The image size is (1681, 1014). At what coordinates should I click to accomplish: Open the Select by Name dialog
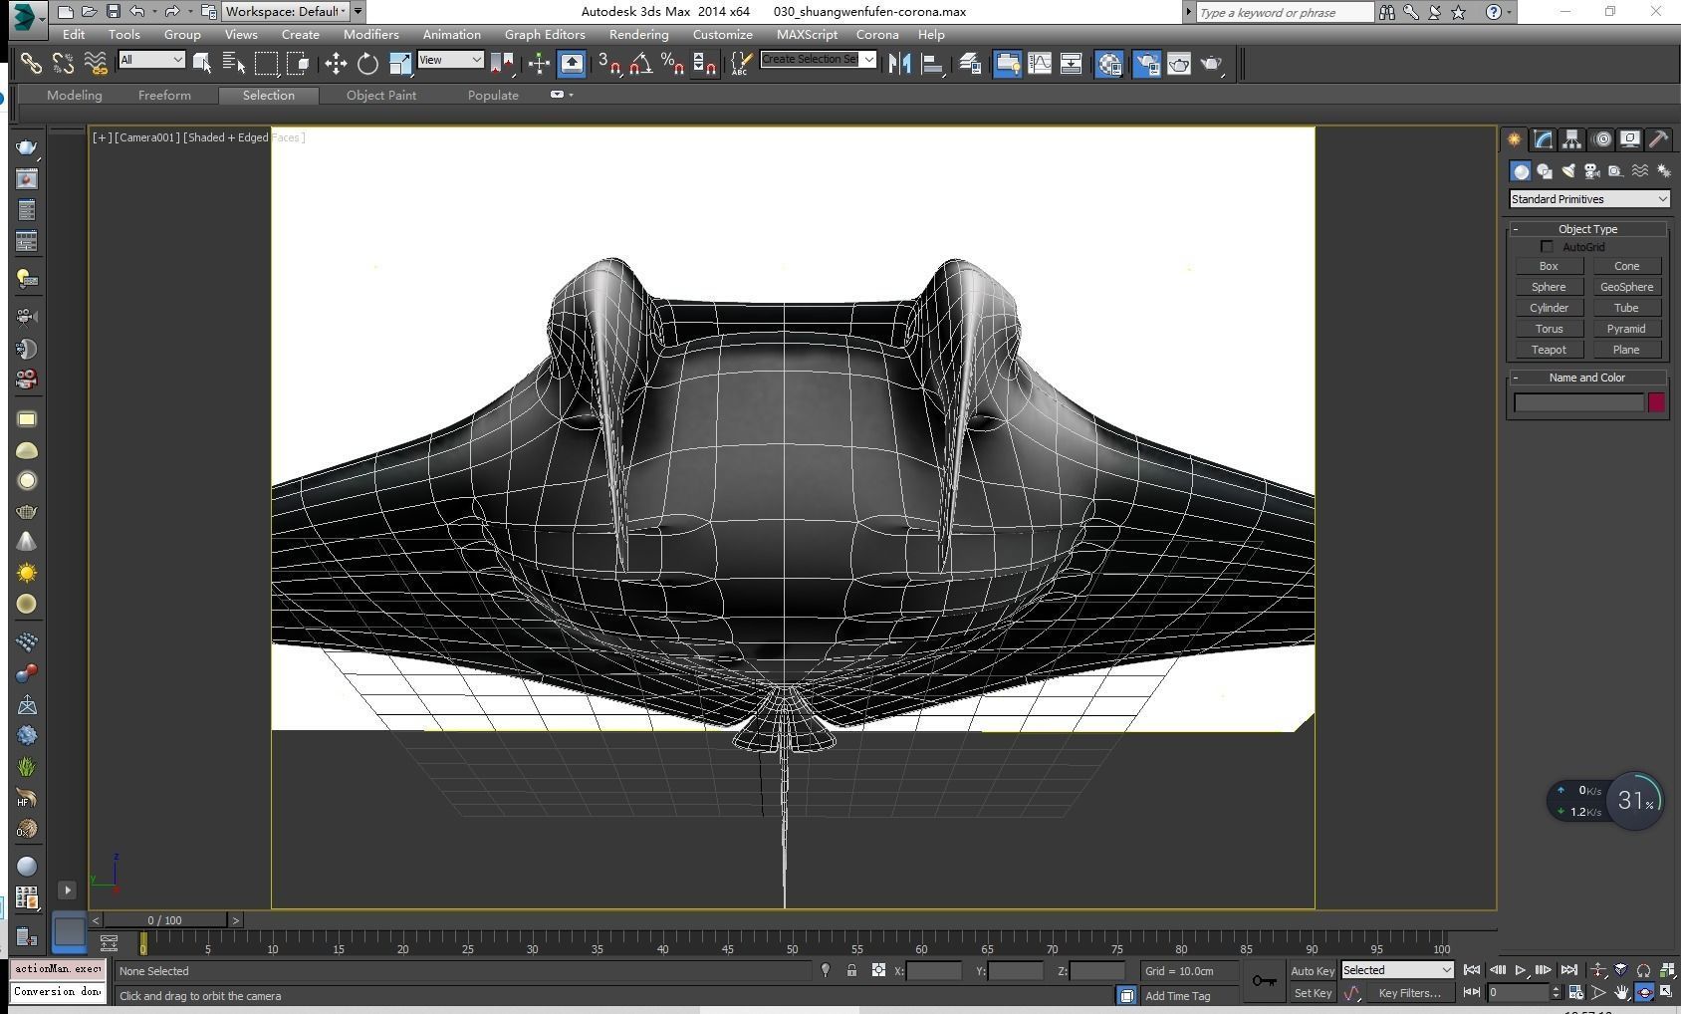pyautogui.click(x=234, y=64)
